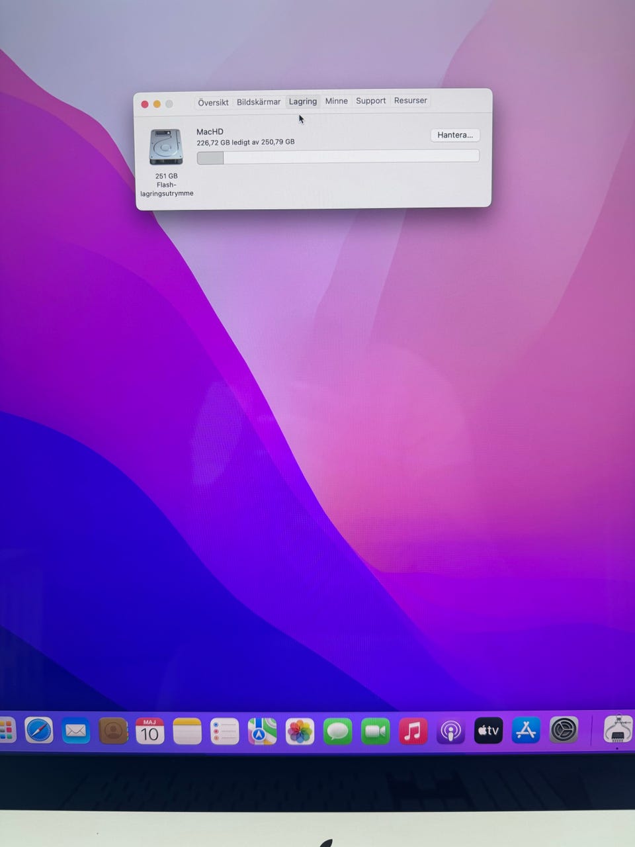The image size is (635, 847).
Task: Start FaceTime from the Dock
Action: (x=375, y=731)
